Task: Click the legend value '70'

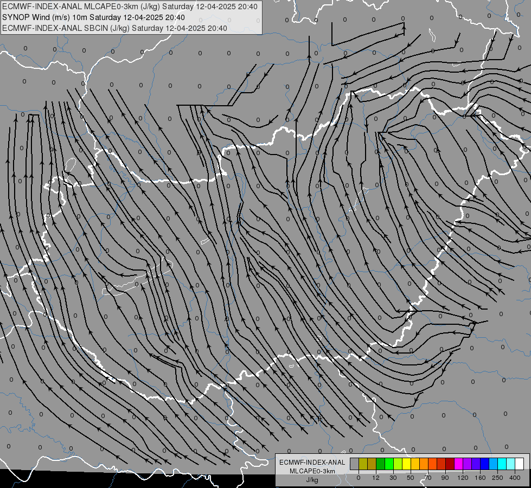Action: 428,478
